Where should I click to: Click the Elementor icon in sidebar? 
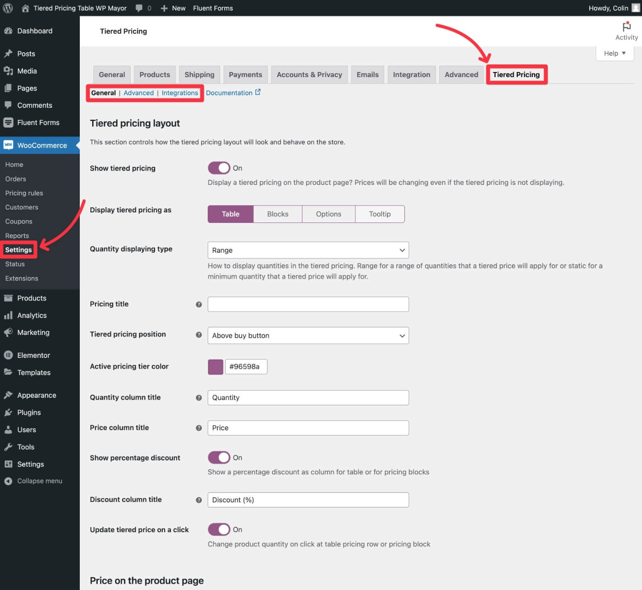(x=8, y=355)
